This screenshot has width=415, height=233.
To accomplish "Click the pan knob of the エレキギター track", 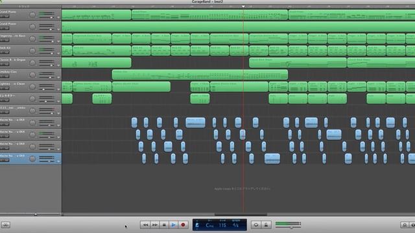I will pyautogui.click(x=32, y=99).
